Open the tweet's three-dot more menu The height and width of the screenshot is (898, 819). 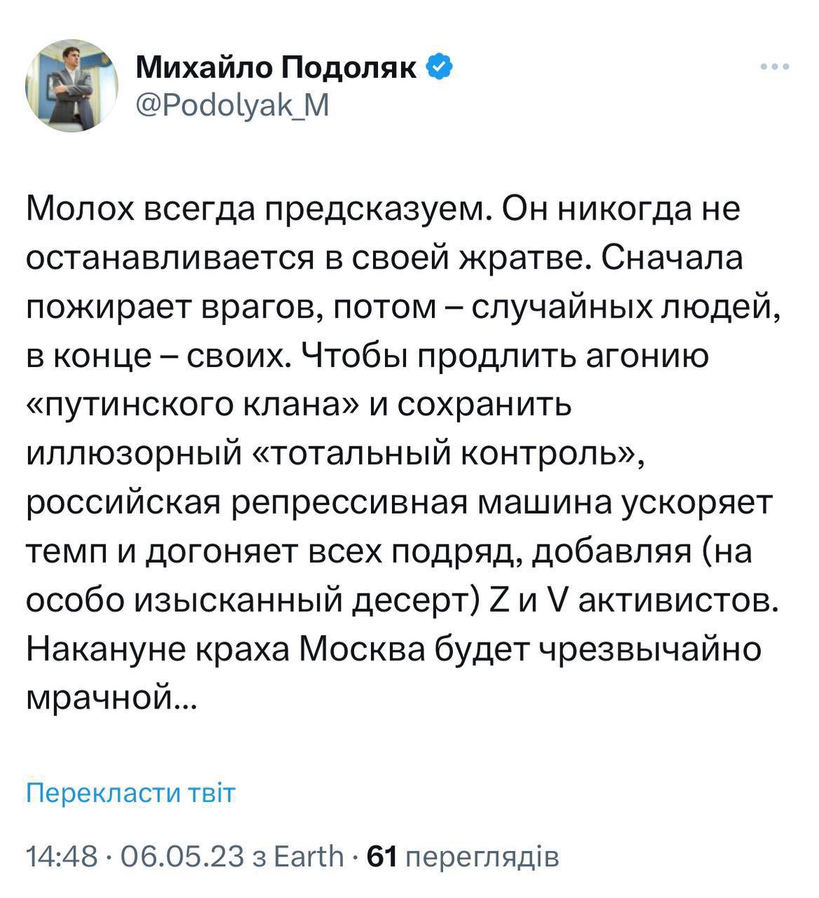pos(776,68)
